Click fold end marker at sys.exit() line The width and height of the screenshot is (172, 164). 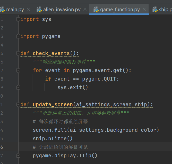point(18,88)
